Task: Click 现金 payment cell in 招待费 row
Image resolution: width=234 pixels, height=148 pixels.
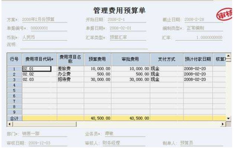Action: coord(167,80)
